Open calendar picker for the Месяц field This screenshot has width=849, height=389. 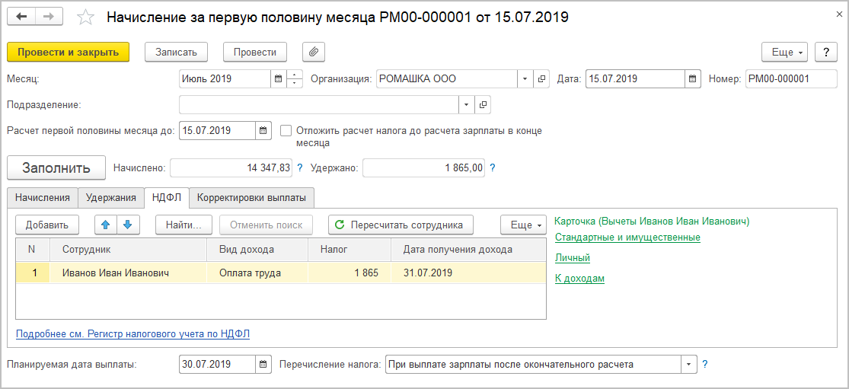pos(278,78)
